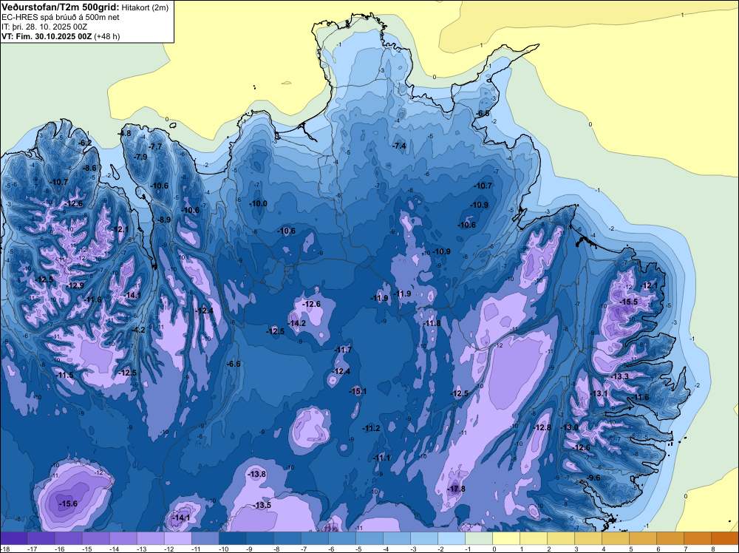Viewport: 739px width, 553px height.
Task: Select the -12.9 temperature value
Action: (x=75, y=285)
